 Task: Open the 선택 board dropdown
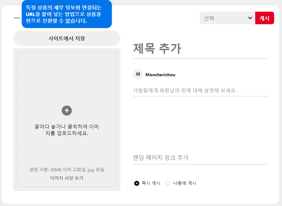pyautogui.click(x=227, y=18)
